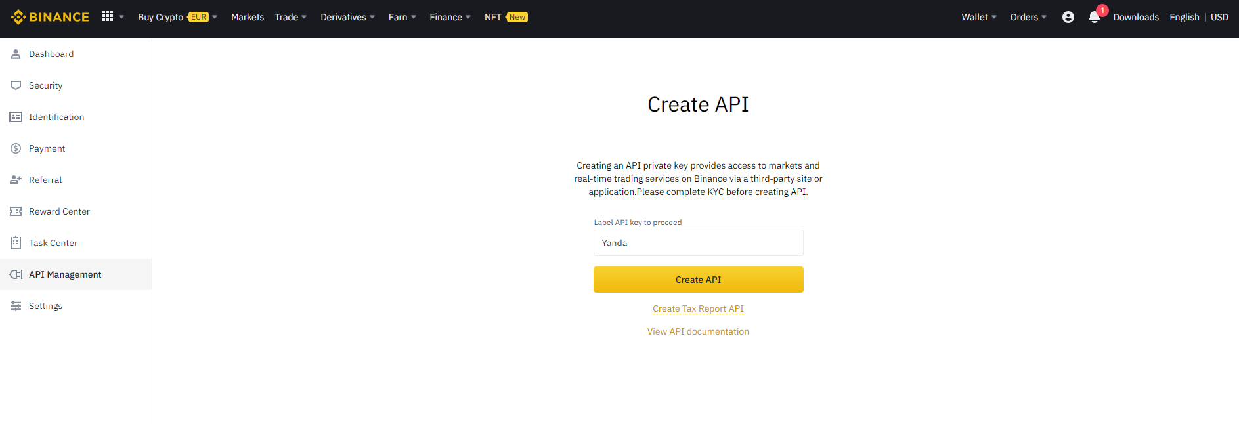The image size is (1239, 424).
Task: Open the Finance menu
Action: coord(446,17)
